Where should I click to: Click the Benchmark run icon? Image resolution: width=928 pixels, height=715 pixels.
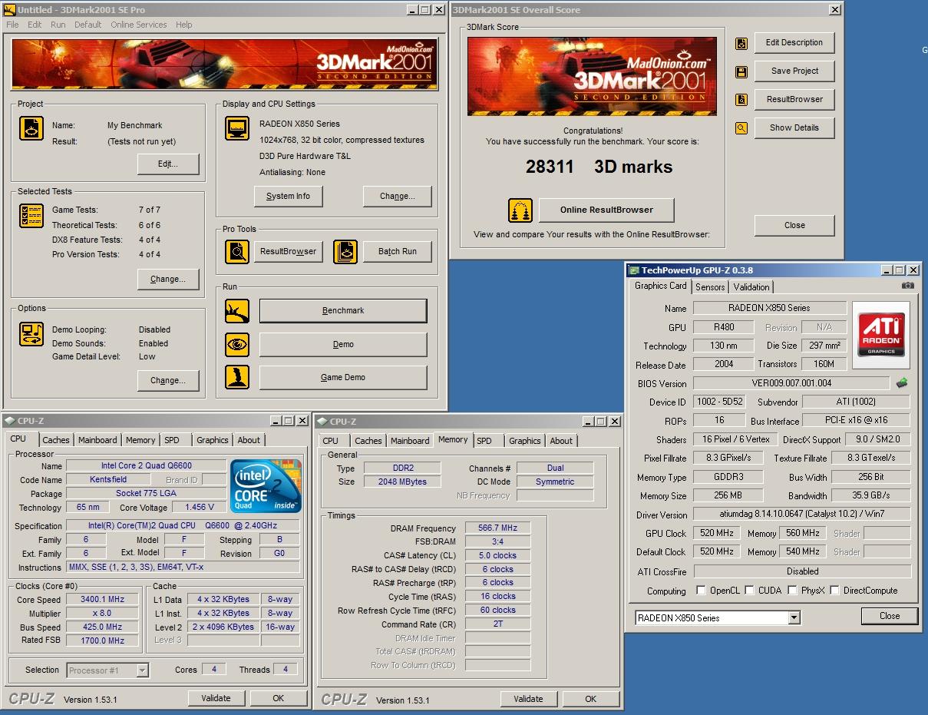tap(237, 311)
